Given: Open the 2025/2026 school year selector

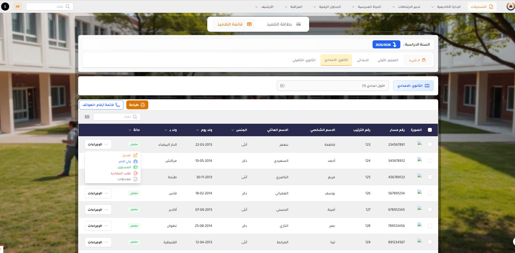Looking at the screenshot, I should tap(386, 44).
